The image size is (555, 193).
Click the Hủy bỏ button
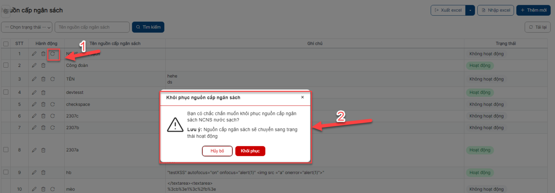coord(217,151)
